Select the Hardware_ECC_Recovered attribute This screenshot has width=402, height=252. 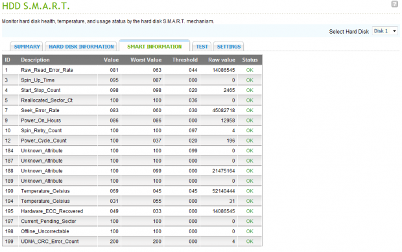coord(52,211)
